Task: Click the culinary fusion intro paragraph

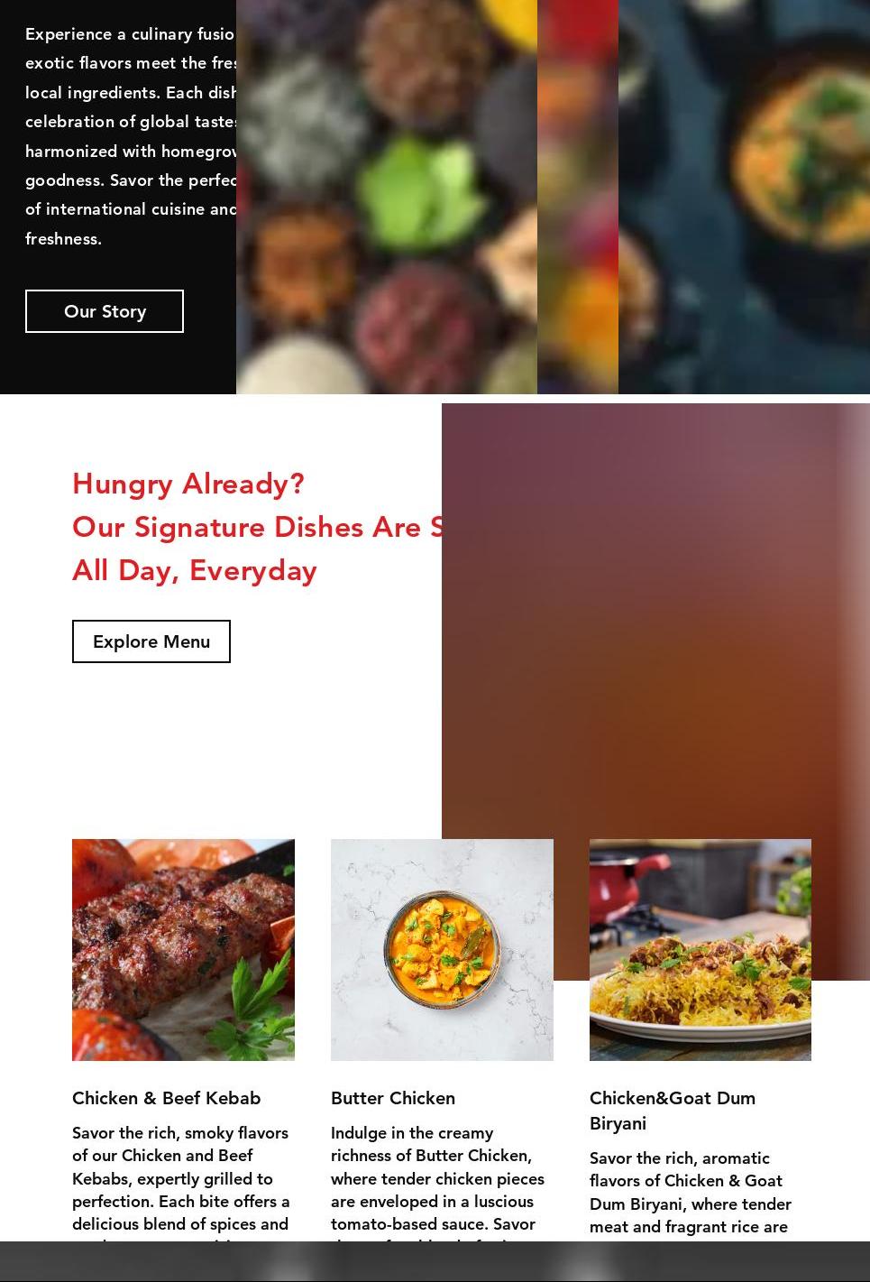Action: [x=131, y=136]
